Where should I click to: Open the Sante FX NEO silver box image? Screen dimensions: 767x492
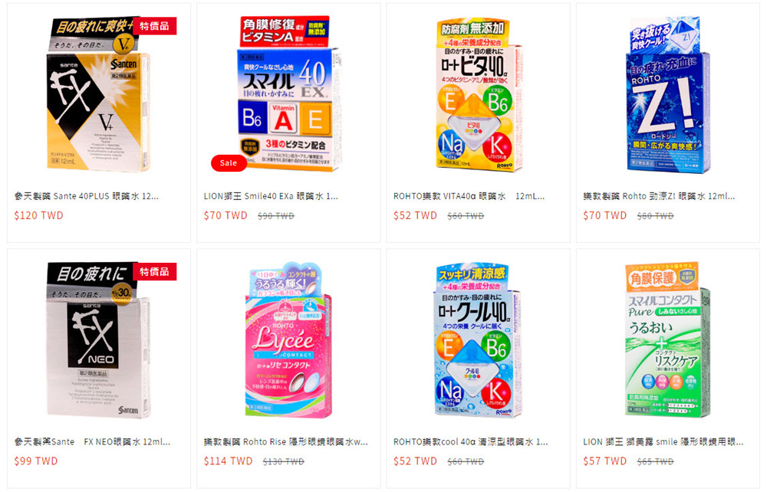coord(99,339)
